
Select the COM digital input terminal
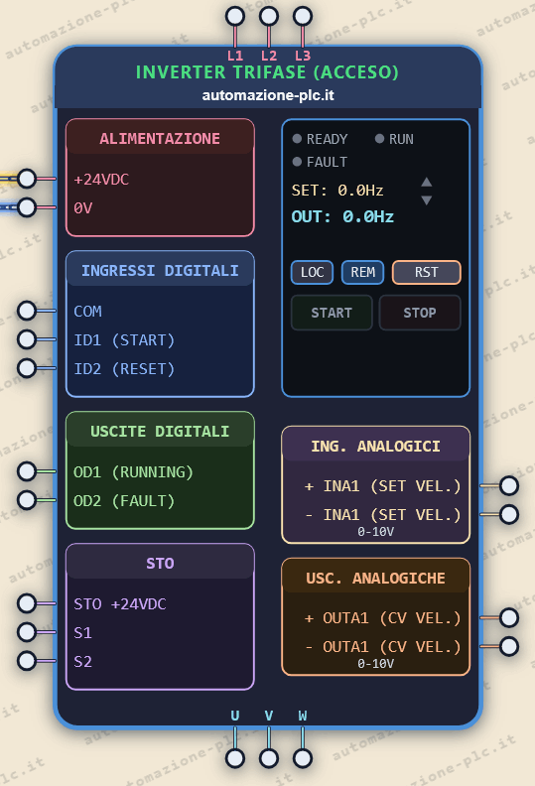tap(27, 311)
